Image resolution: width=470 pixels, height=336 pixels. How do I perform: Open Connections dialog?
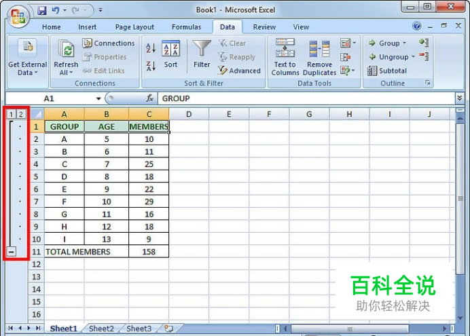109,43
